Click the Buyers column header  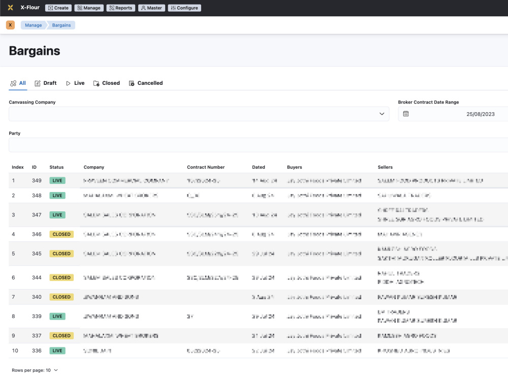click(x=295, y=167)
